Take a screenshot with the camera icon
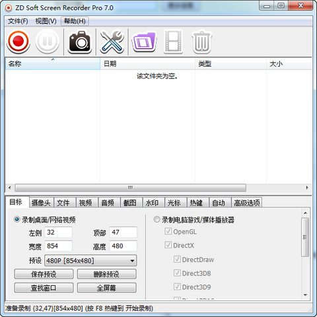The image size is (317, 317). pyautogui.click(x=80, y=42)
